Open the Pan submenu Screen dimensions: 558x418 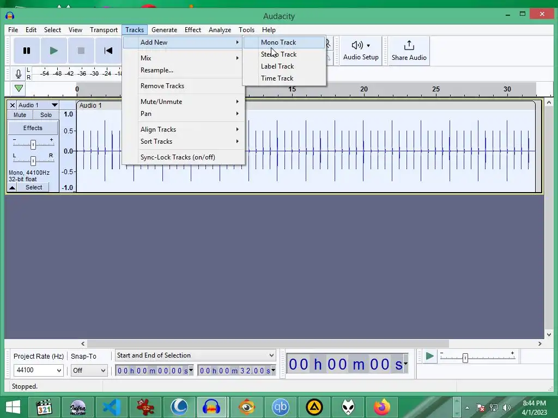184,114
